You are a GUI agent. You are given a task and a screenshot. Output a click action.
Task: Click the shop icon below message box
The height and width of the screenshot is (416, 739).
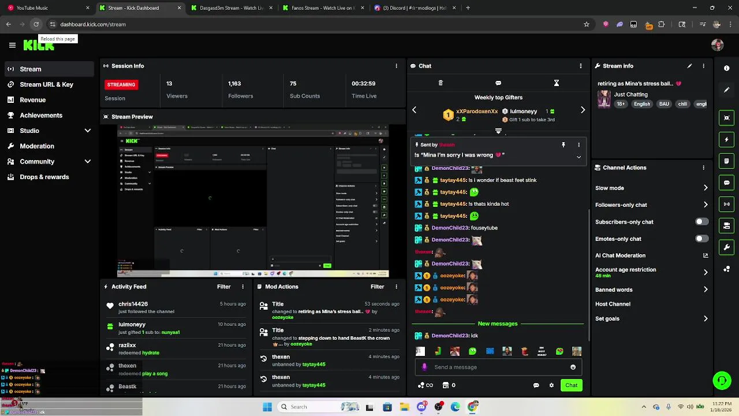point(446,385)
